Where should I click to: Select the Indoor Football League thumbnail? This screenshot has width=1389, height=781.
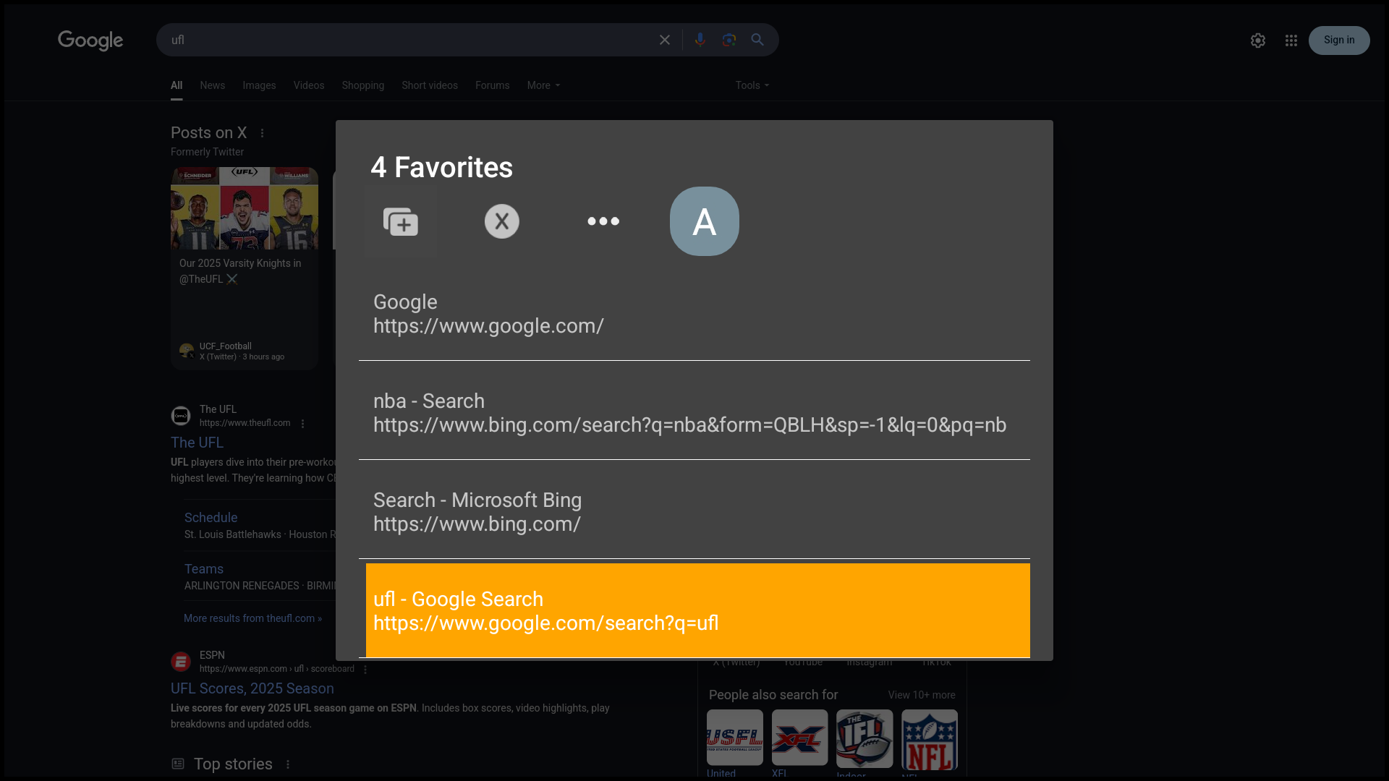pos(865,739)
